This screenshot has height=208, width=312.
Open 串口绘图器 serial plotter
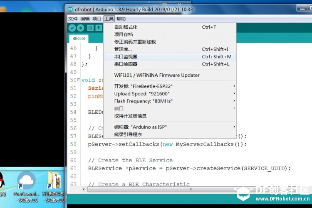[x=170, y=64]
